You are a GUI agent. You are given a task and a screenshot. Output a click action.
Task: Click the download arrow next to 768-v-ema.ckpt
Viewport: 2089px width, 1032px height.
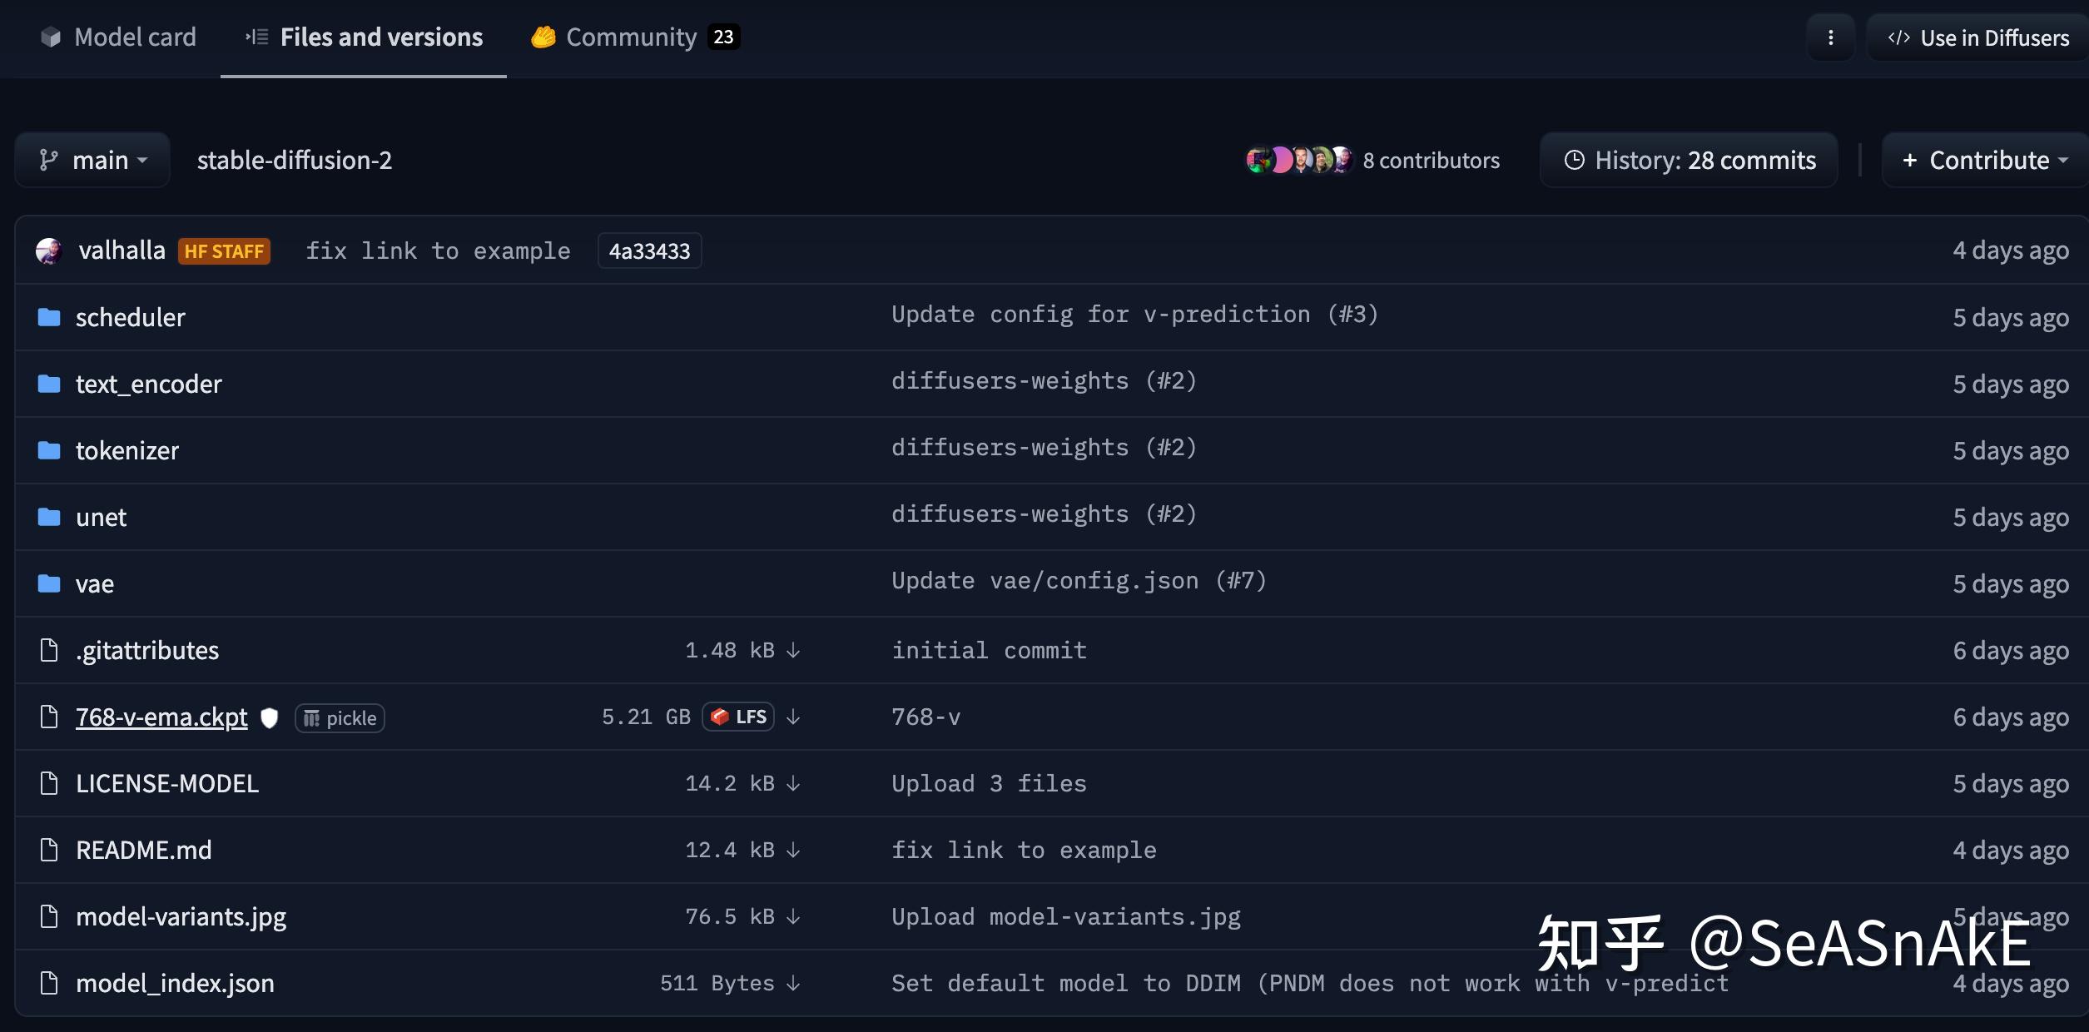pyautogui.click(x=793, y=717)
